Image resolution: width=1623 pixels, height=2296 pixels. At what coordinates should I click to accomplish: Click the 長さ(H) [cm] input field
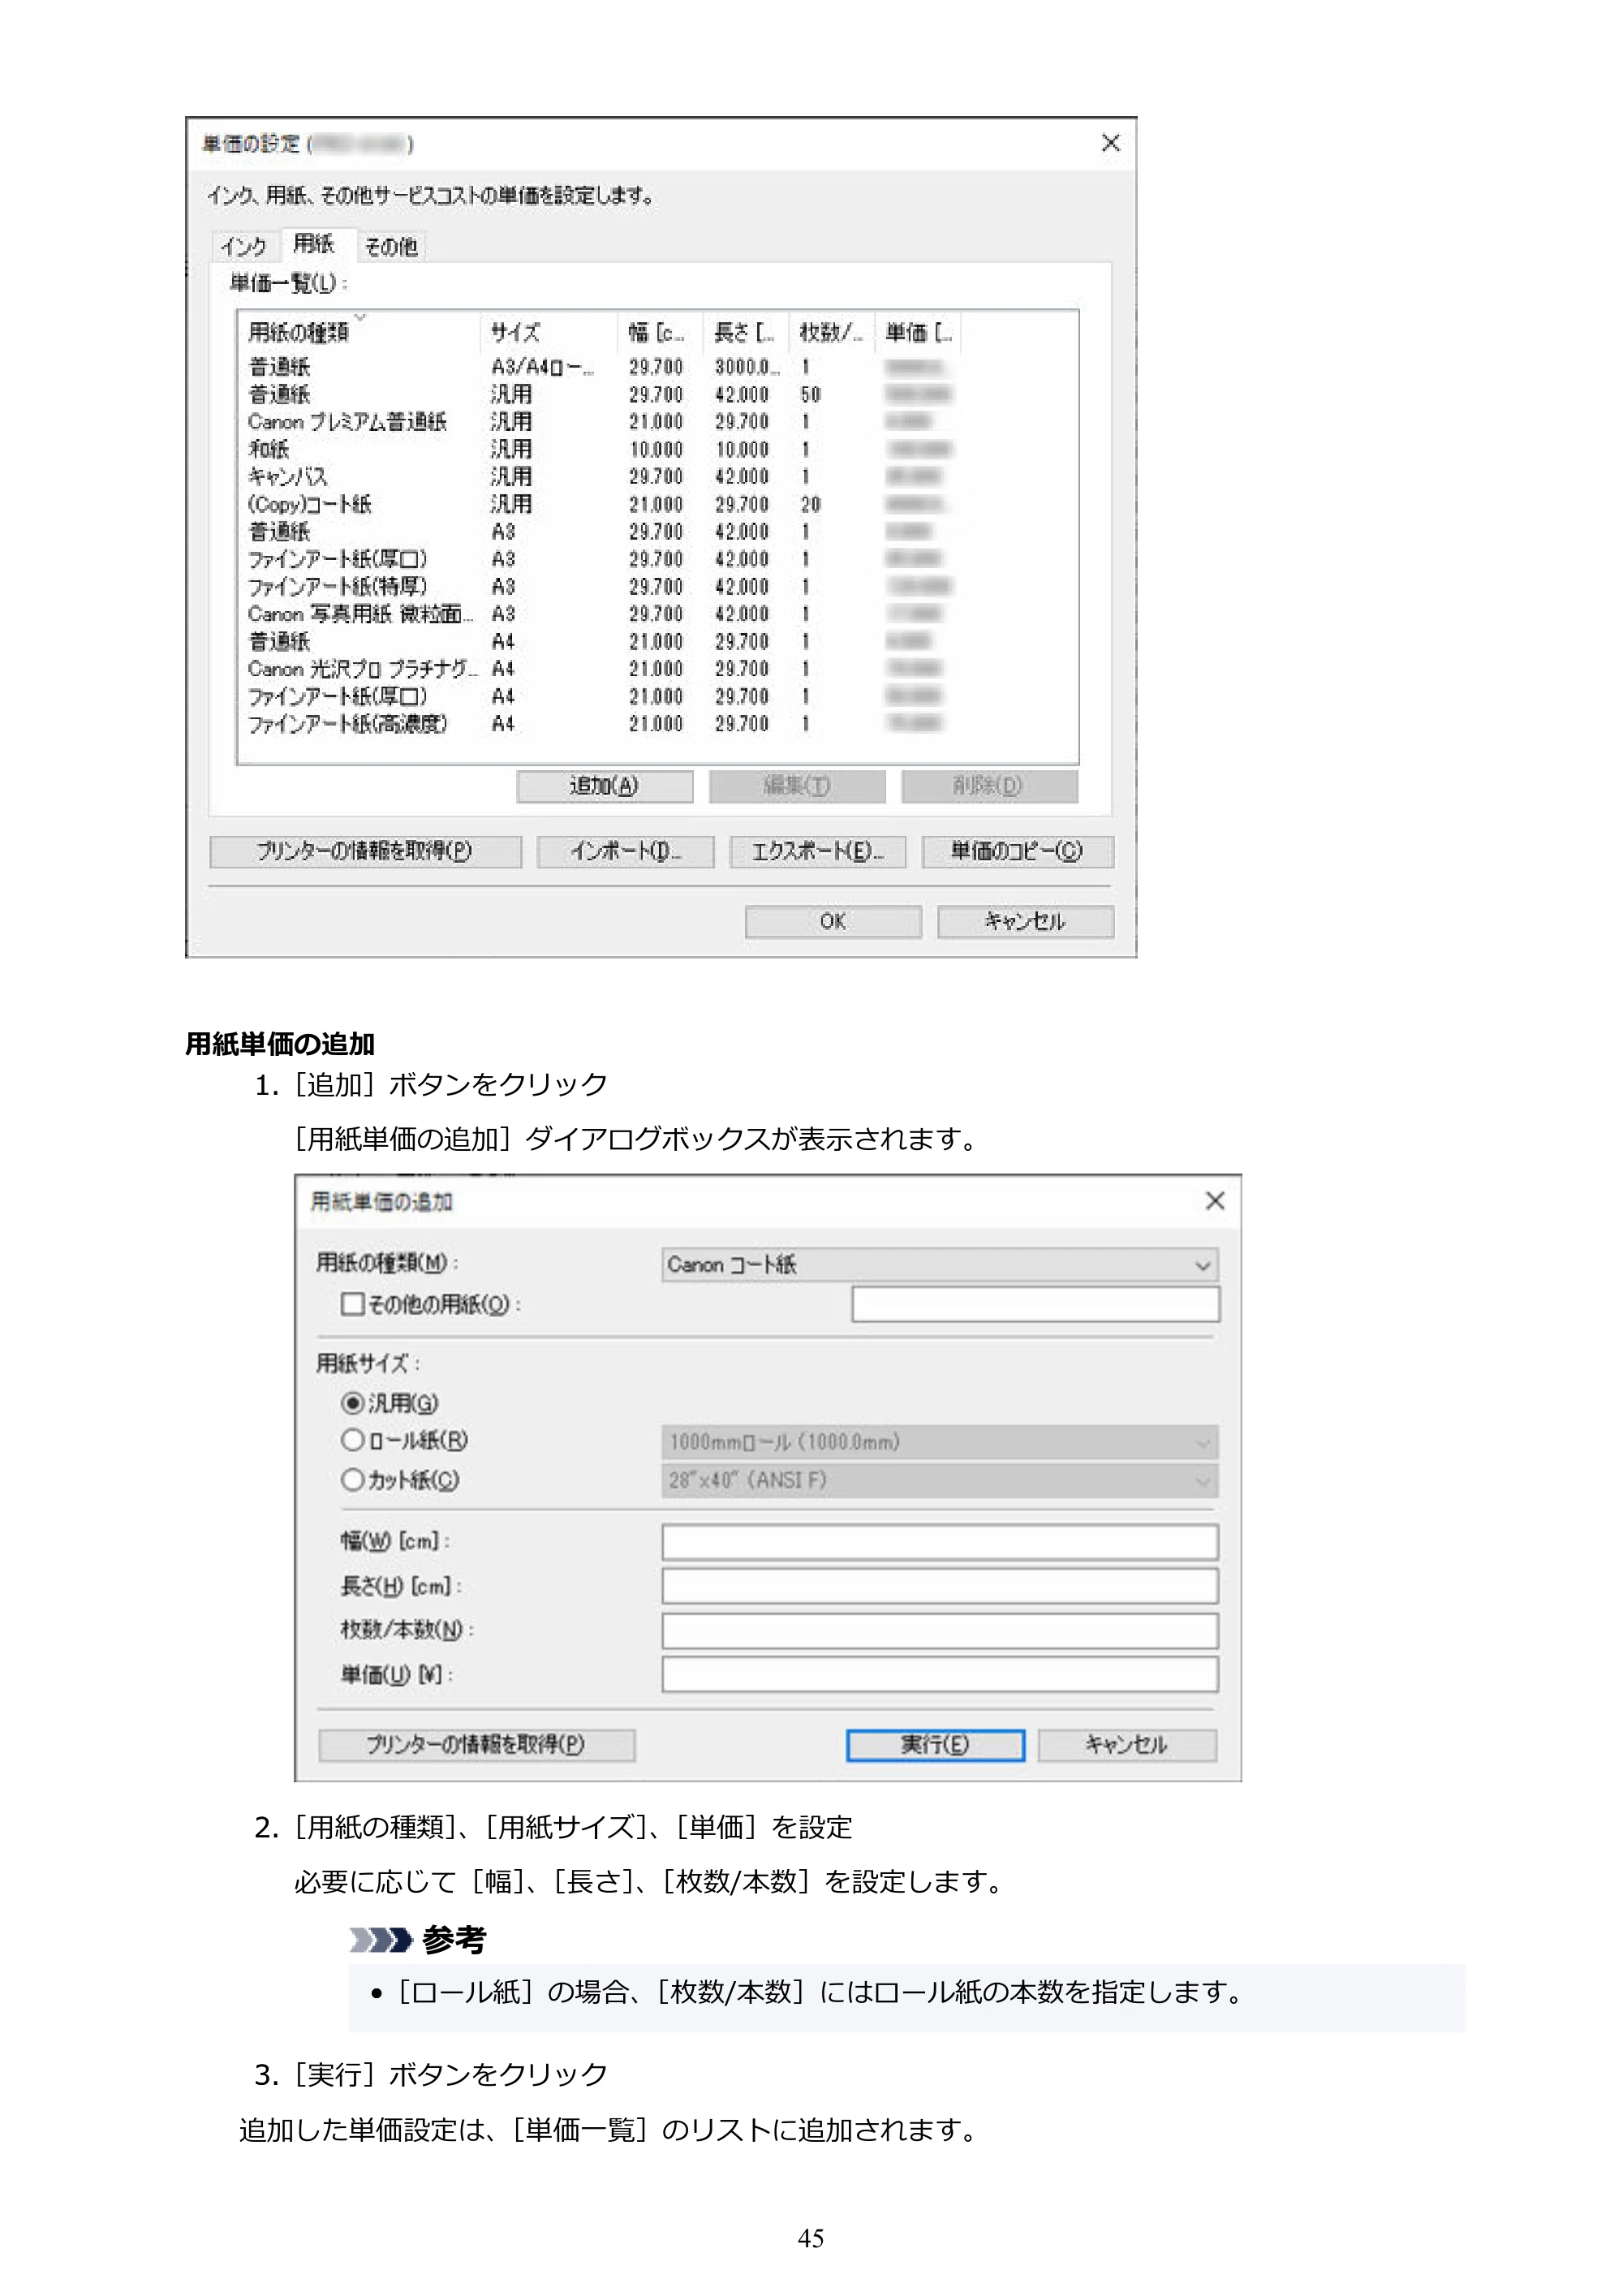939,1586
